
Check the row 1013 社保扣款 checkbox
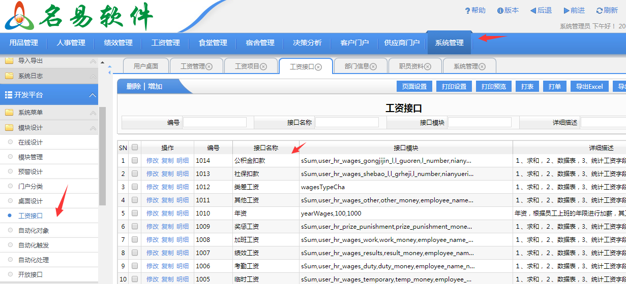point(135,173)
